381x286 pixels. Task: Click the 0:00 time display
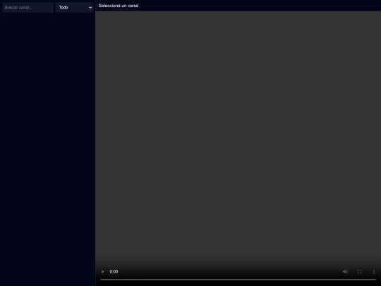114,272
